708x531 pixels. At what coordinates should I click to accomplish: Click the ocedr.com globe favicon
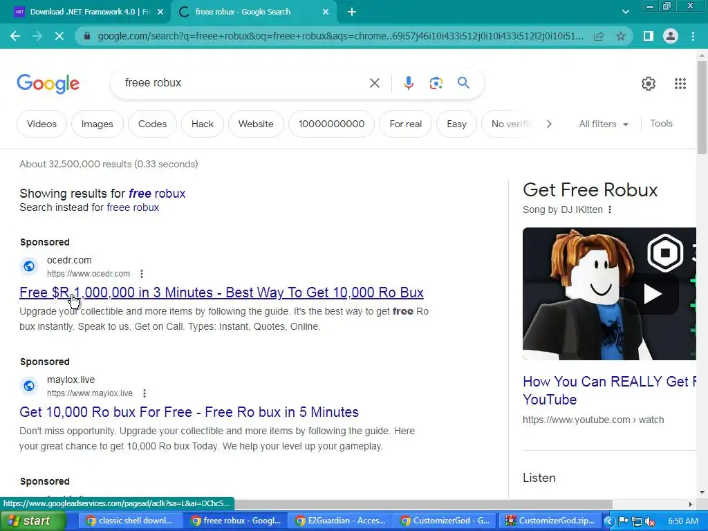point(29,266)
